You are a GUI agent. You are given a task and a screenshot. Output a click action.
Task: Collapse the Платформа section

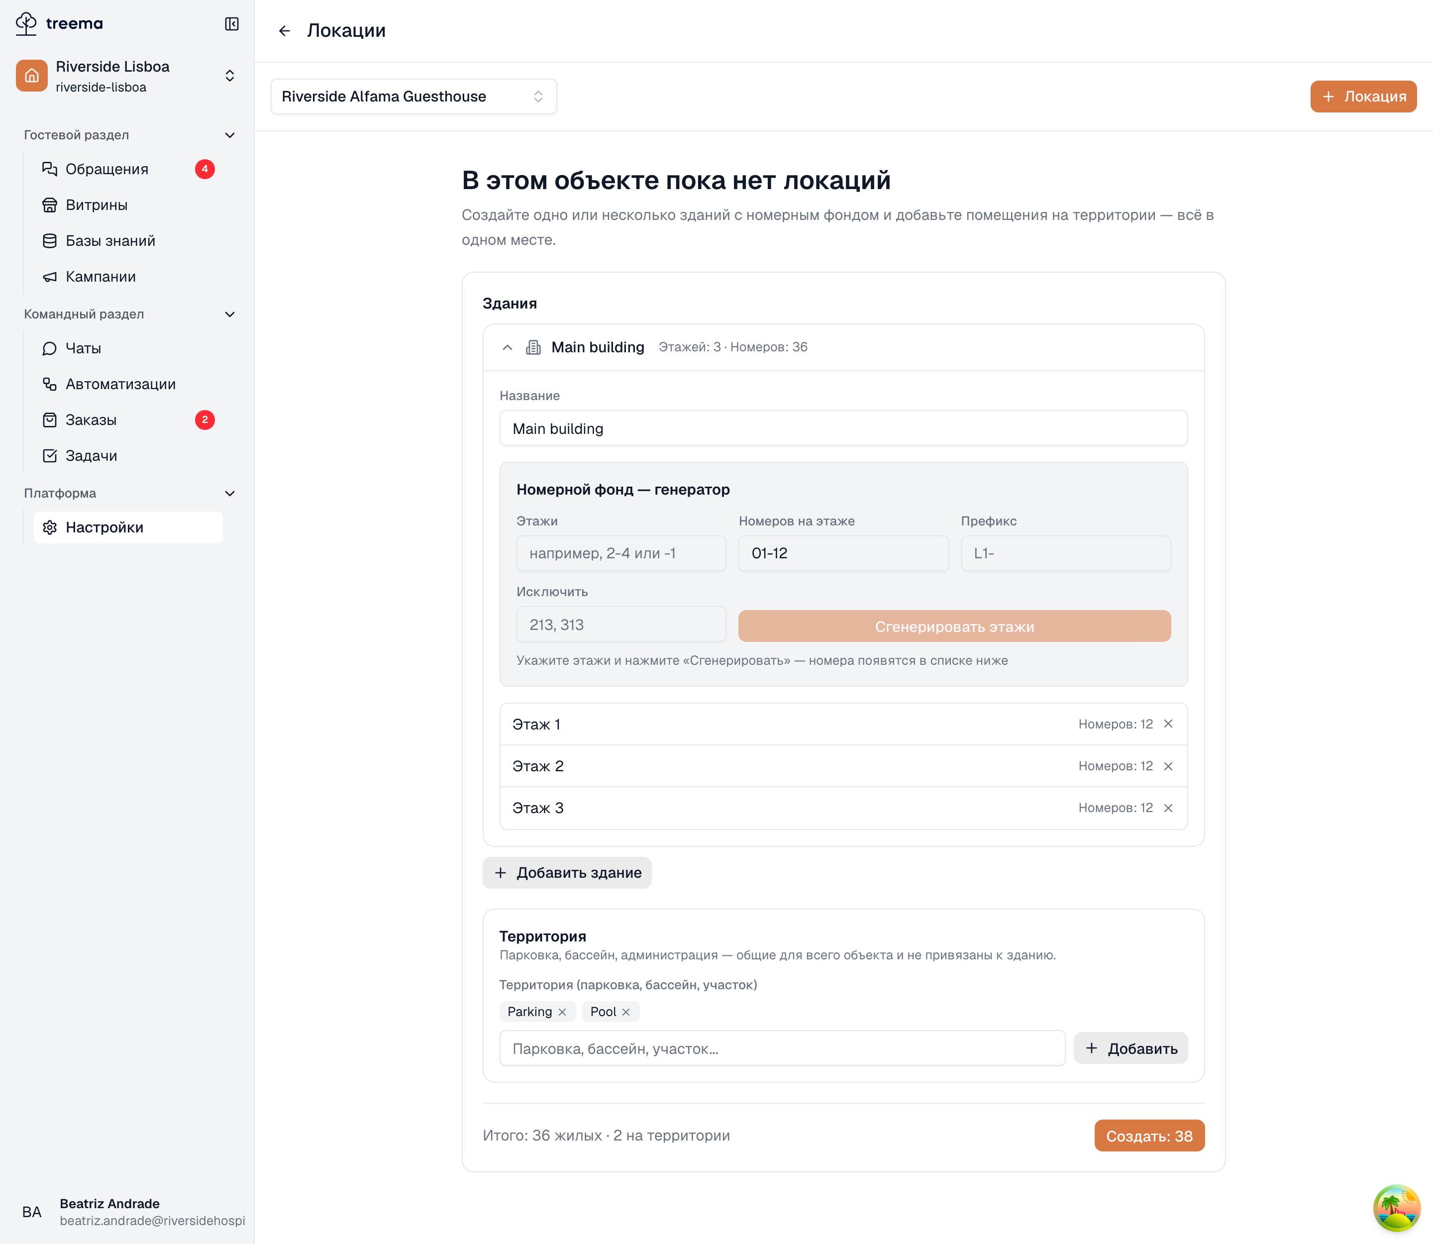230,494
